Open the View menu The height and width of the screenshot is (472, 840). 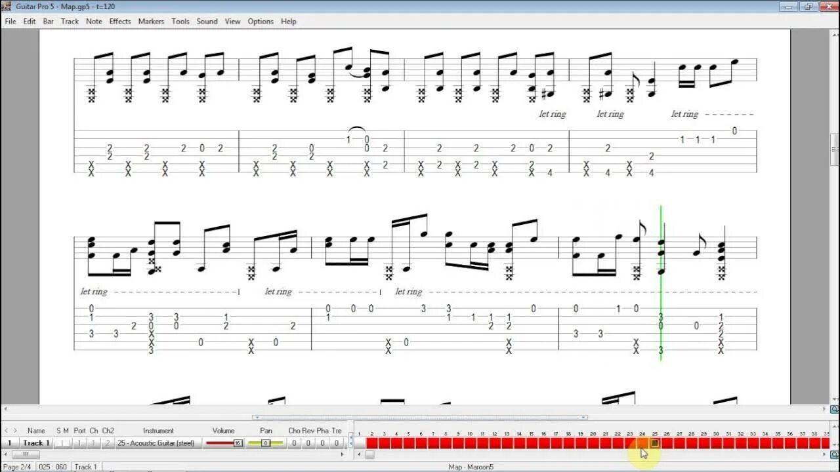232,21
